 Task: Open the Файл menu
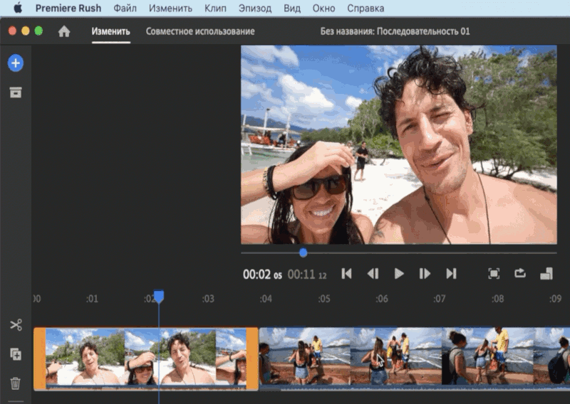click(x=125, y=9)
